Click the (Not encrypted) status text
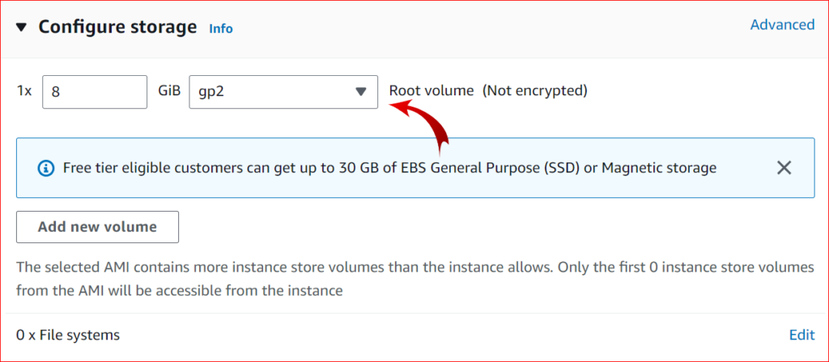 535,90
